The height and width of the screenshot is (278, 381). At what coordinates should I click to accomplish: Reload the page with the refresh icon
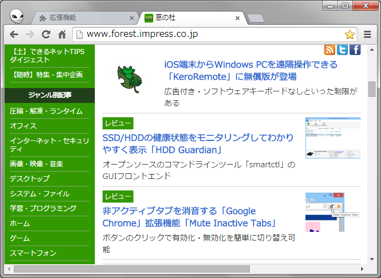(x=46, y=35)
